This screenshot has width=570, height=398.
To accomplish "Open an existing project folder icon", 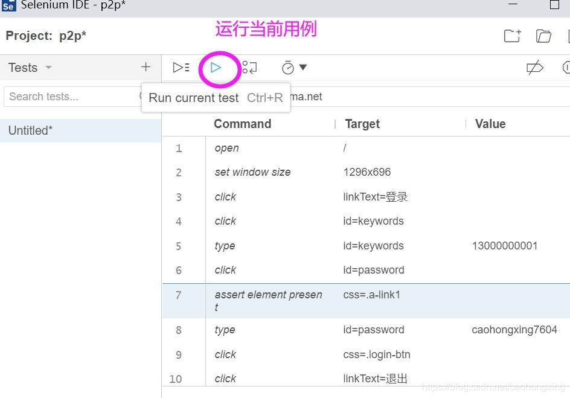I will [543, 36].
